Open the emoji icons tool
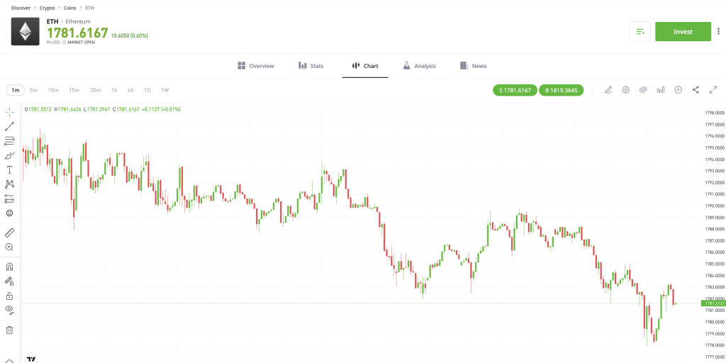 pyautogui.click(x=10, y=213)
